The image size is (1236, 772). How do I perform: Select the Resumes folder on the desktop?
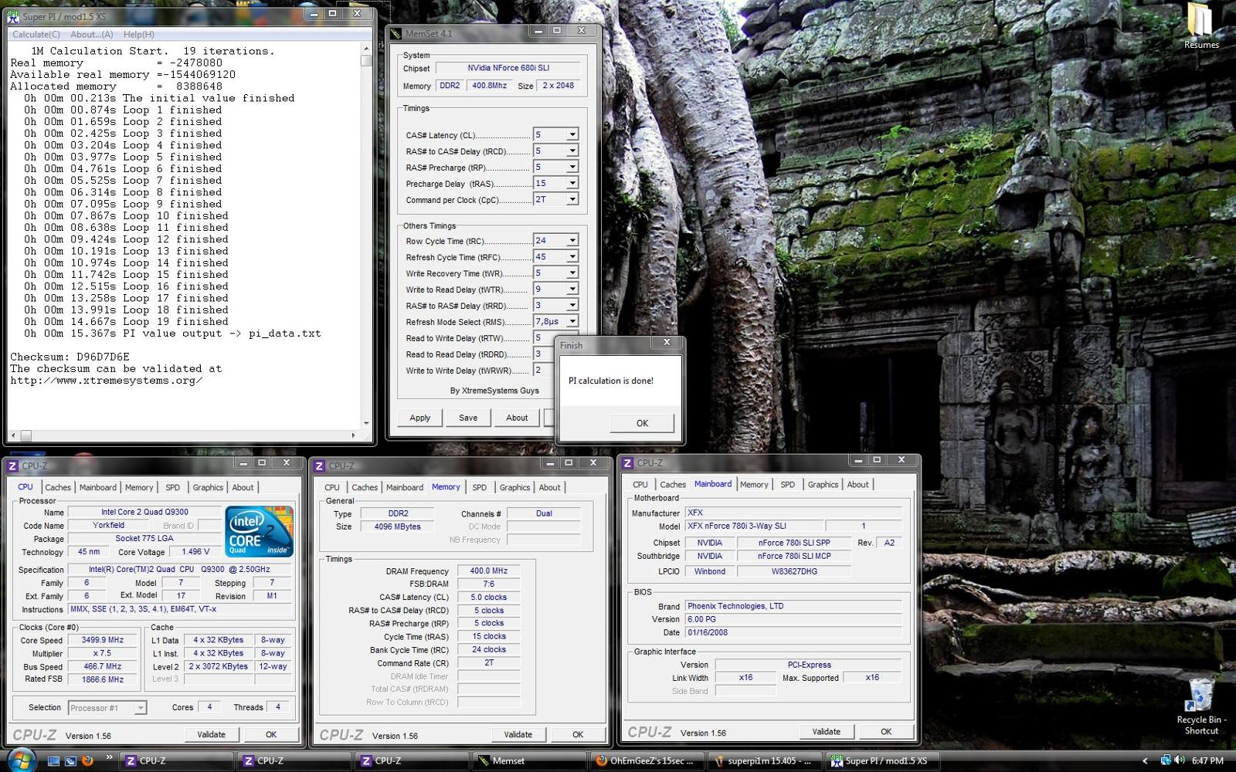pos(1201,27)
